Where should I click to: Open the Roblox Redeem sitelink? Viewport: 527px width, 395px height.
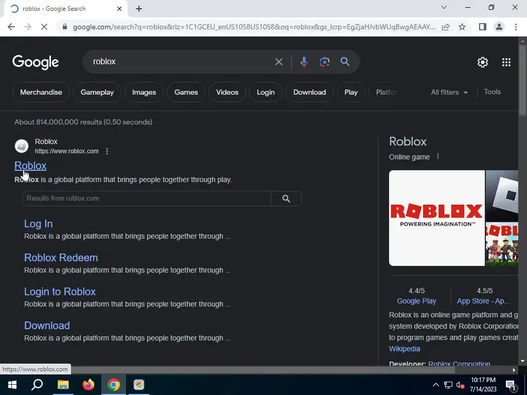pos(61,258)
